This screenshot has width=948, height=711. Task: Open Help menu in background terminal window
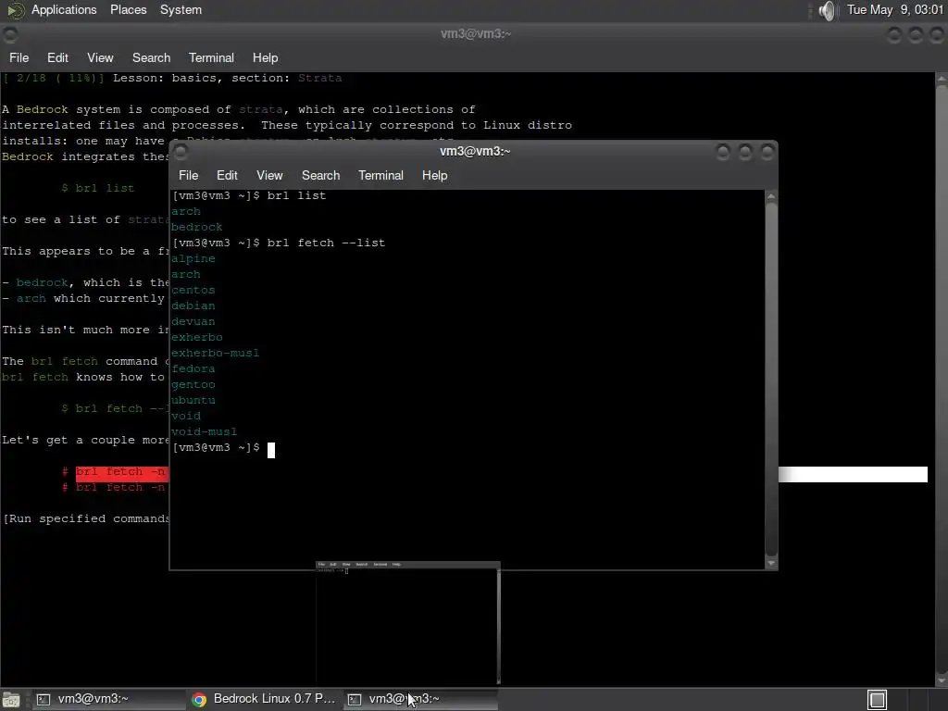[265, 57]
